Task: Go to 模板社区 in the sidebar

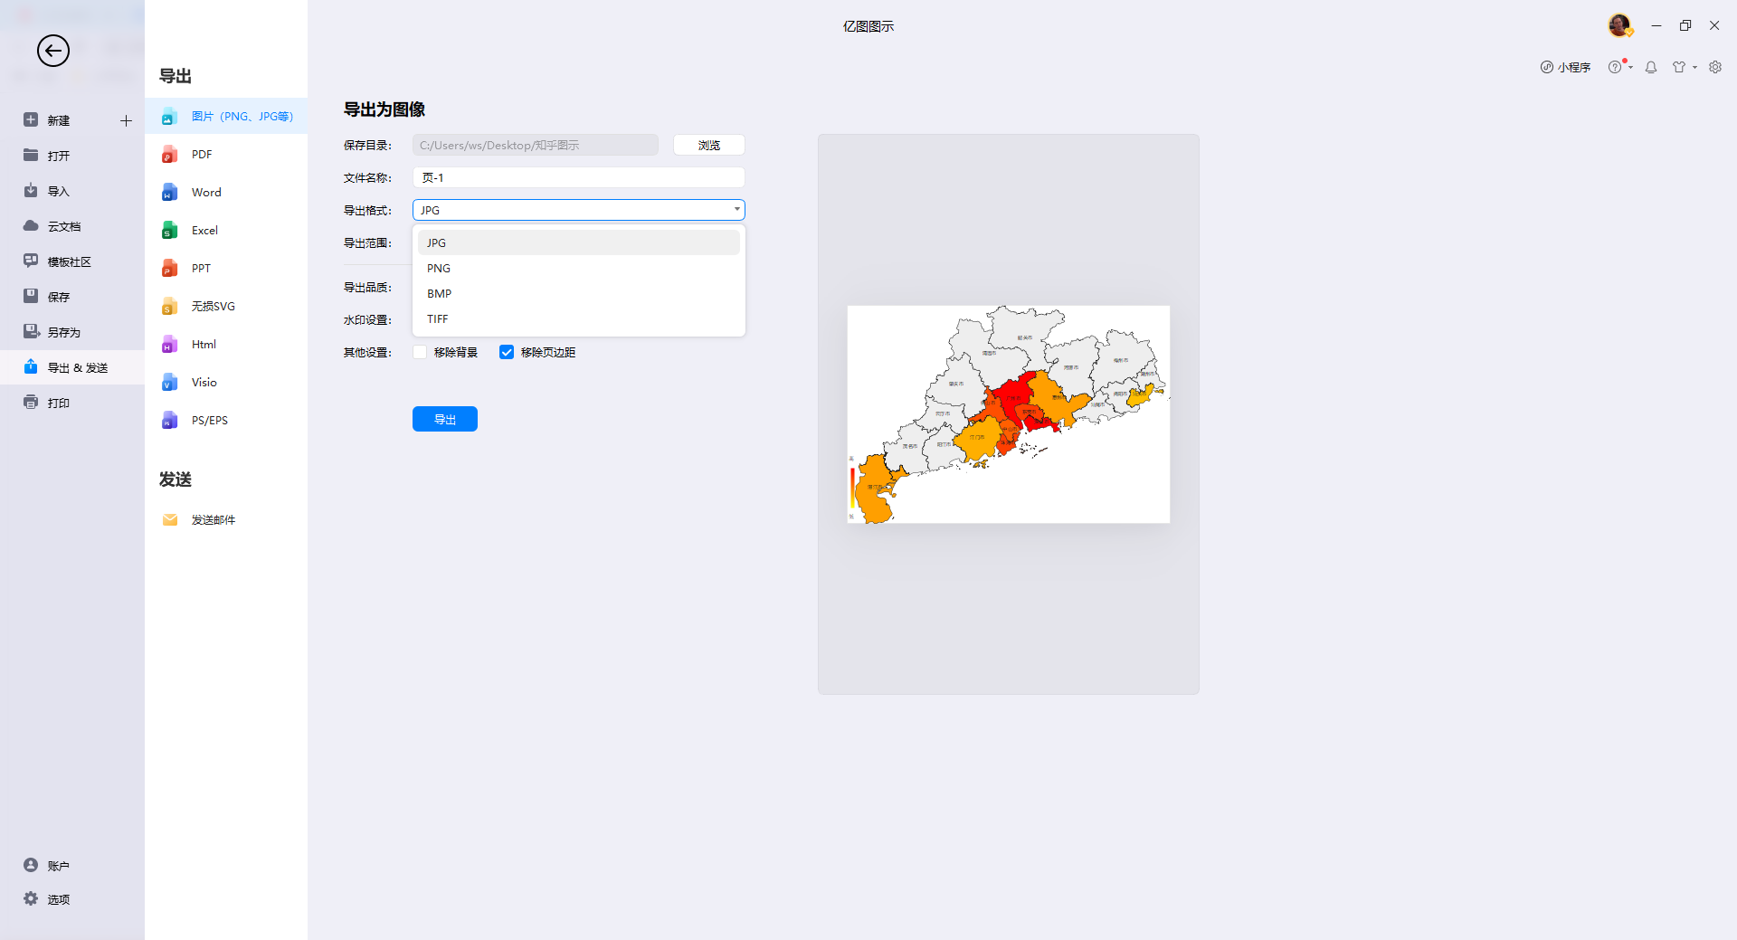Action: tap(68, 261)
